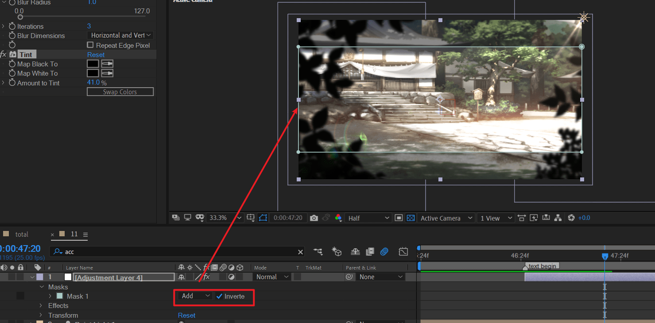Collapse the Masks group
Viewport: 655px width, 323px height.
42,287
